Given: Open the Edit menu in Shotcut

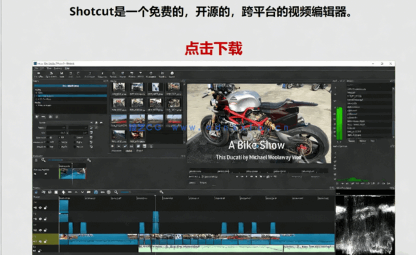Looking at the screenshot, I should coord(42,68).
